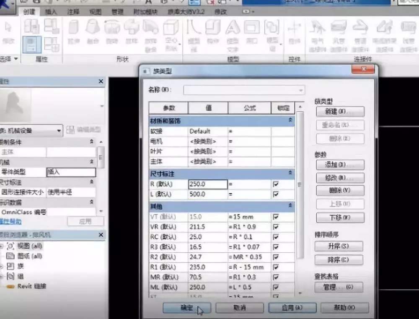This screenshot has height=319, width=419.
Task: Switch to the 视图 ribbon tab
Action: 96,12
